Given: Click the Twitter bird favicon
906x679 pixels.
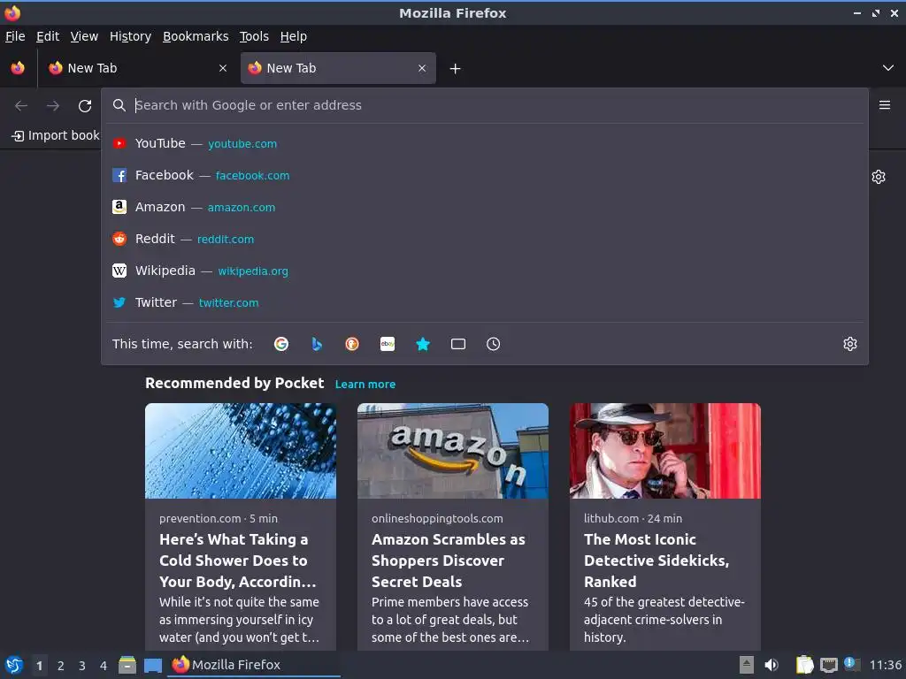Looking at the screenshot, I should point(119,302).
